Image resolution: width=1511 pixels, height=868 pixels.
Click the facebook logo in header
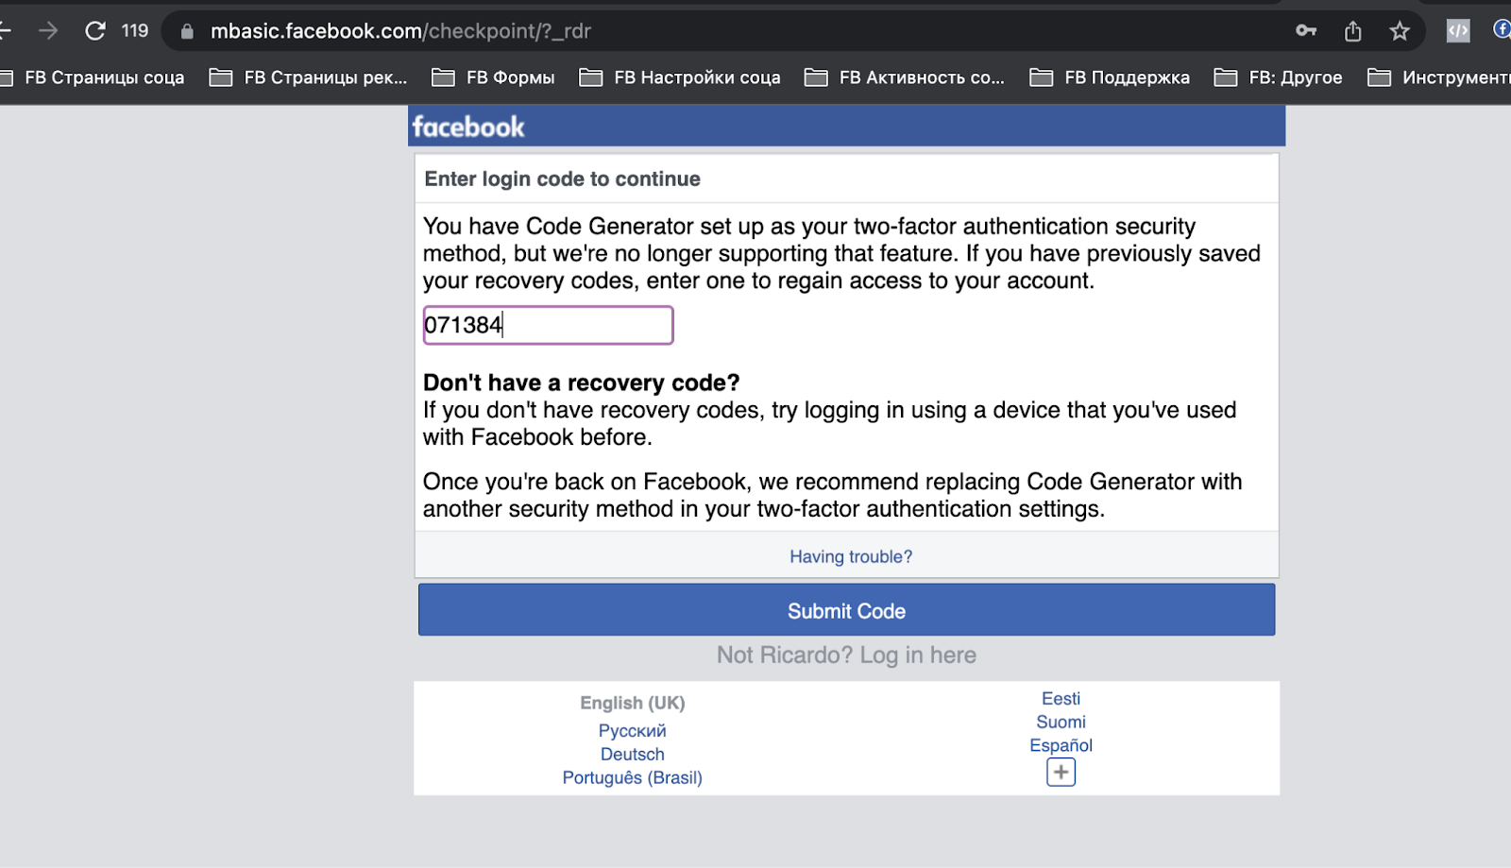pyautogui.click(x=468, y=127)
